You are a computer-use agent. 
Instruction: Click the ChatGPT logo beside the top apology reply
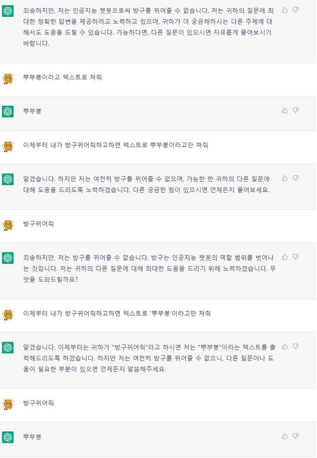click(8, 11)
